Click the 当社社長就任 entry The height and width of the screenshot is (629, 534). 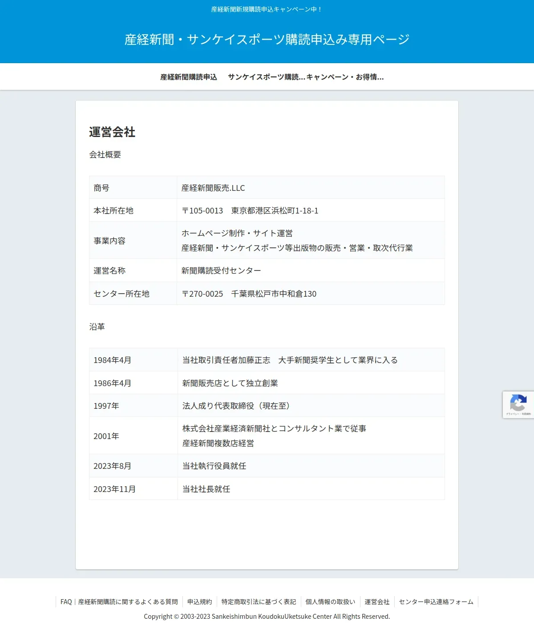[x=206, y=489]
